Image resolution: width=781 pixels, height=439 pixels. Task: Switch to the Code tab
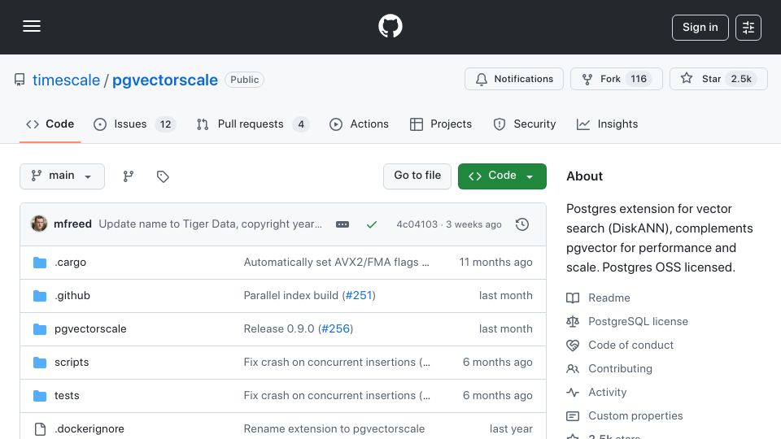click(50, 124)
